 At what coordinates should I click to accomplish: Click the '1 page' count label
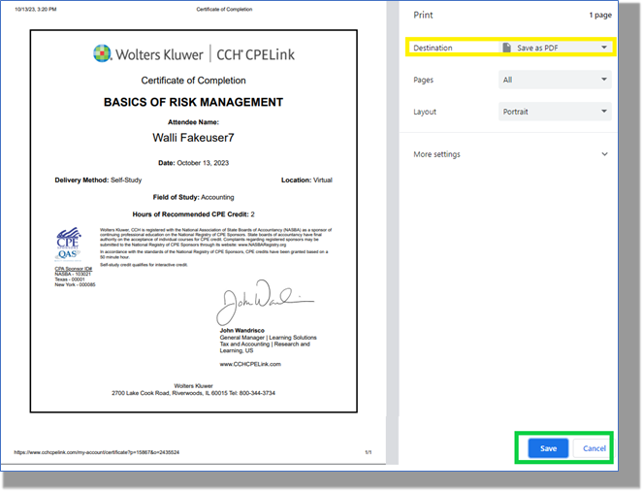(600, 16)
